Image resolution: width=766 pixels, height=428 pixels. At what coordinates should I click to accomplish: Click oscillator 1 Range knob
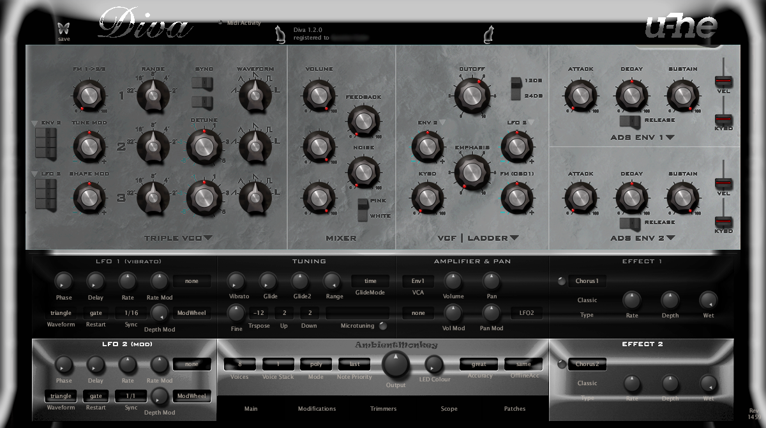[x=152, y=96]
